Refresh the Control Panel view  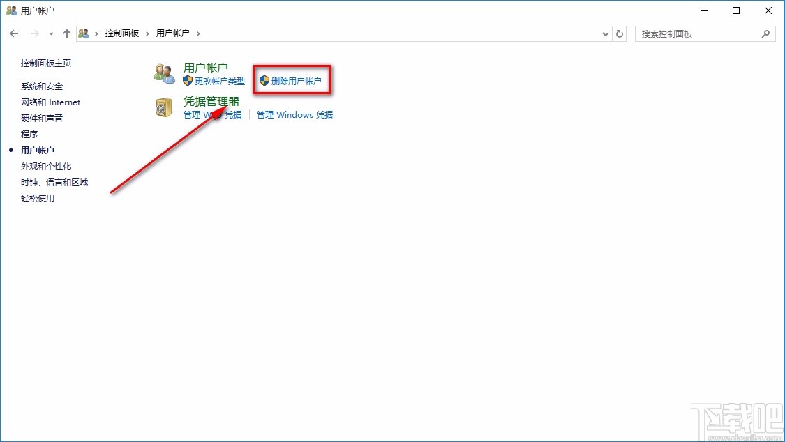pyautogui.click(x=620, y=33)
